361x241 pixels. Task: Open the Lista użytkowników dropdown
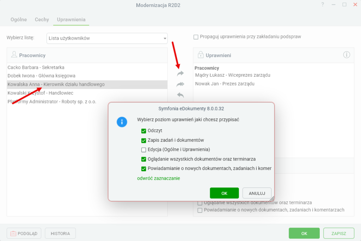107,38
